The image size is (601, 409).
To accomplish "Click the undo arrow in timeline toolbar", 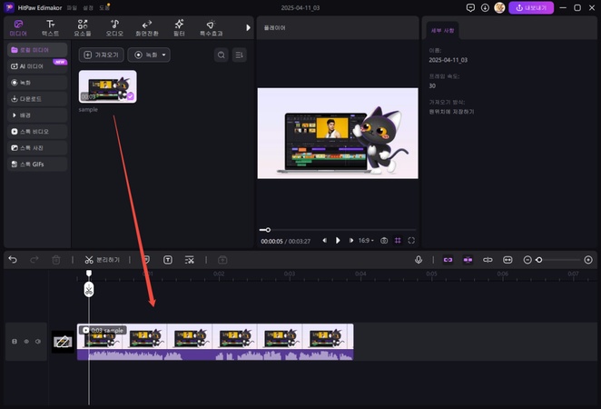I will tap(13, 260).
